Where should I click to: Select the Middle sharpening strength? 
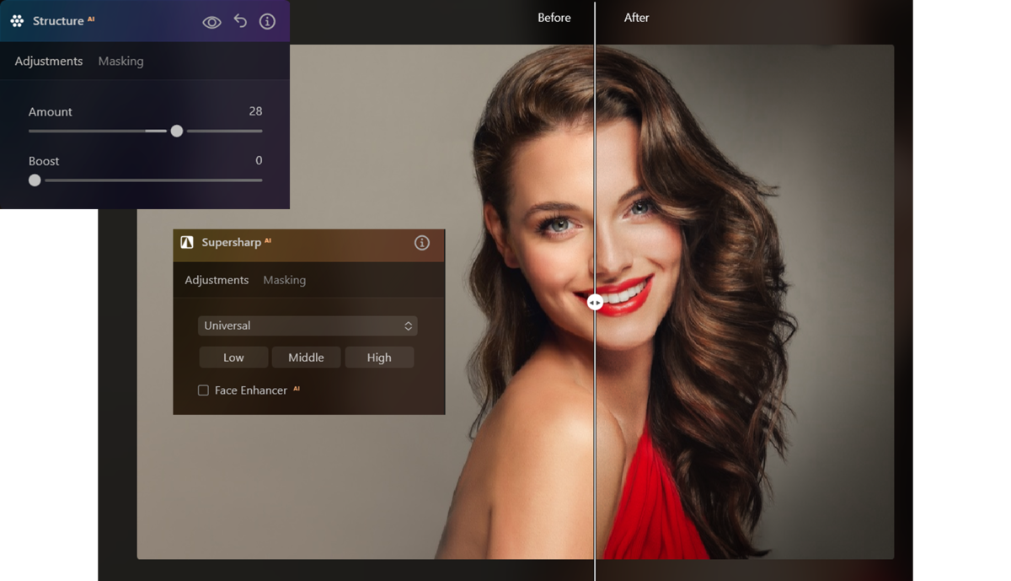[x=306, y=357]
